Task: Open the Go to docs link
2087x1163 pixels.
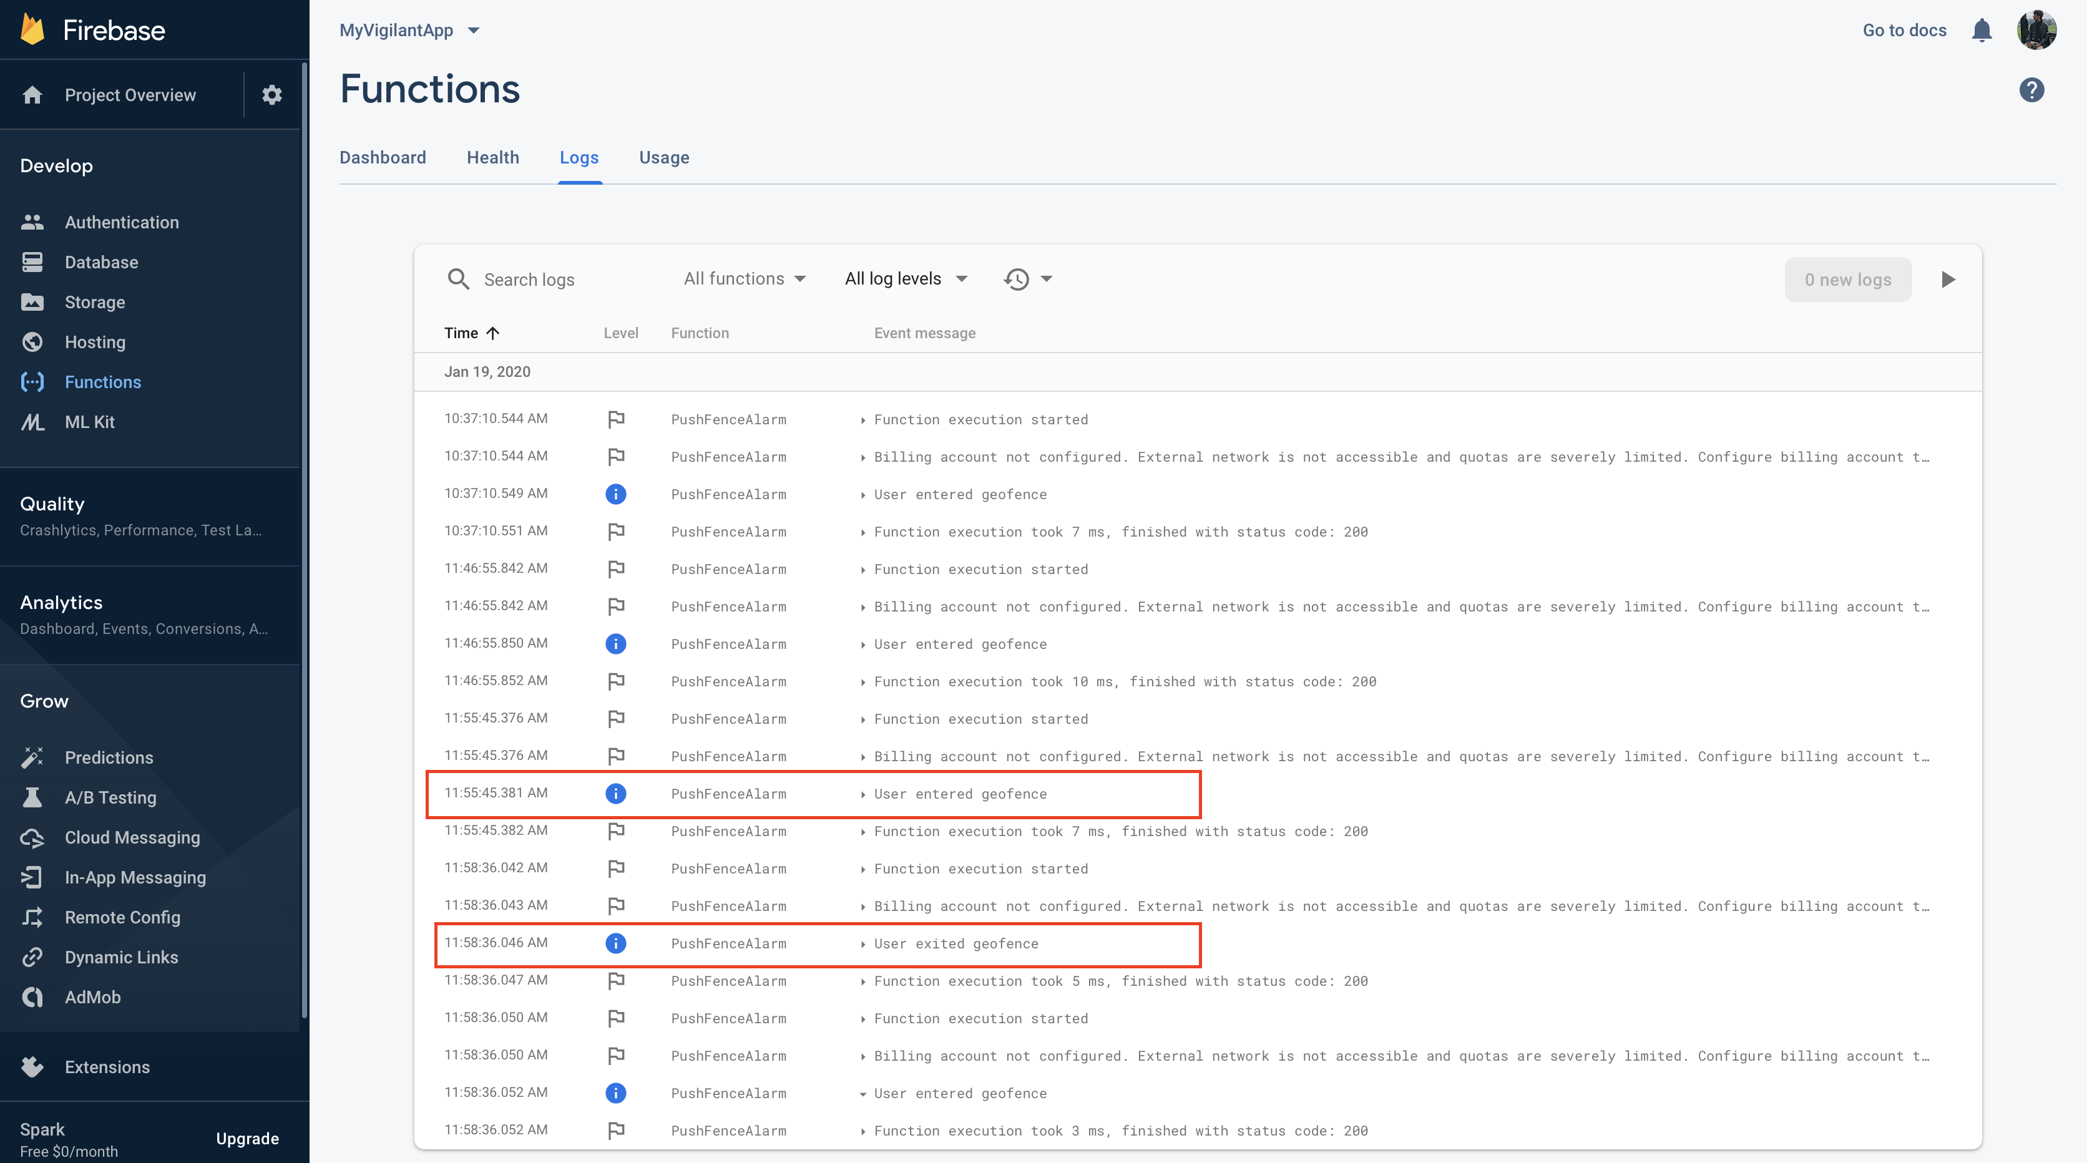Action: point(1904,30)
